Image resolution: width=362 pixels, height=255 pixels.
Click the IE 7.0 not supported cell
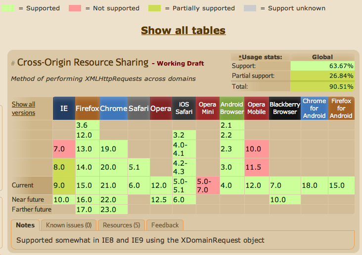[64, 149]
